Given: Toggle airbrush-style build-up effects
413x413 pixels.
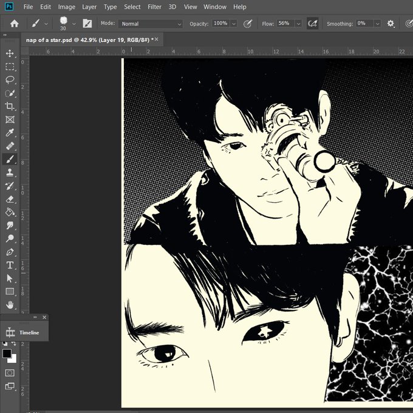Looking at the screenshot, I should point(313,24).
